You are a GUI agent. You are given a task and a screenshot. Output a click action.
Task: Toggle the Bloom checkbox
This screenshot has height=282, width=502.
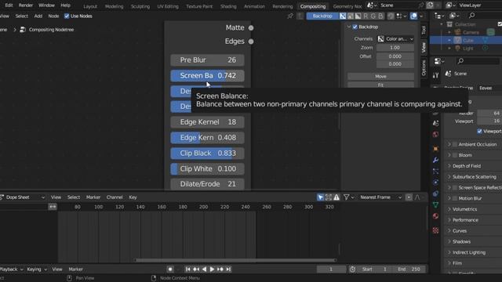[x=455, y=155]
